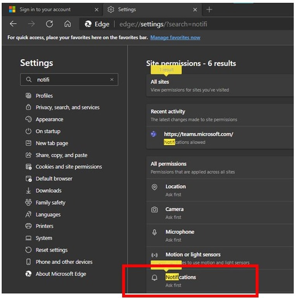Image resolution: width=296 pixels, height=298 pixels.
Task: Click the Printers icon
Action: (28, 226)
